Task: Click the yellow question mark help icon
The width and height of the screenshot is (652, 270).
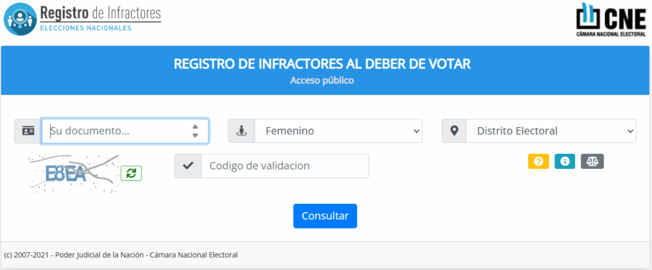Action: click(x=538, y=161)
